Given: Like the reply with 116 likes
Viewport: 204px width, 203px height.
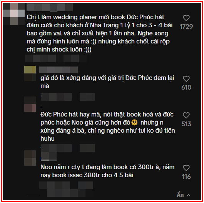Looking at the screenshot, I should 186,168.
